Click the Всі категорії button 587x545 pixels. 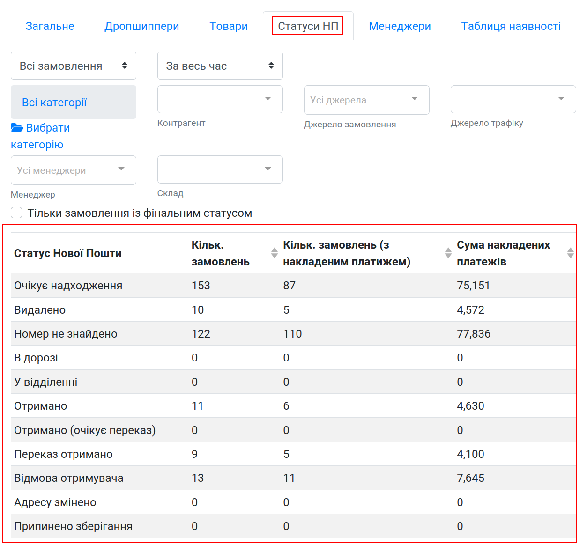pyautogui.click(x=74, y=102)
